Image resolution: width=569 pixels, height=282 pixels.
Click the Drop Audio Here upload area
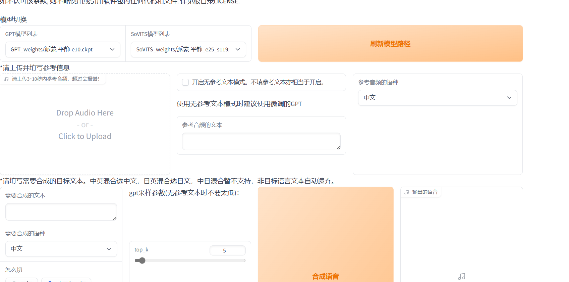pos(85,124)
